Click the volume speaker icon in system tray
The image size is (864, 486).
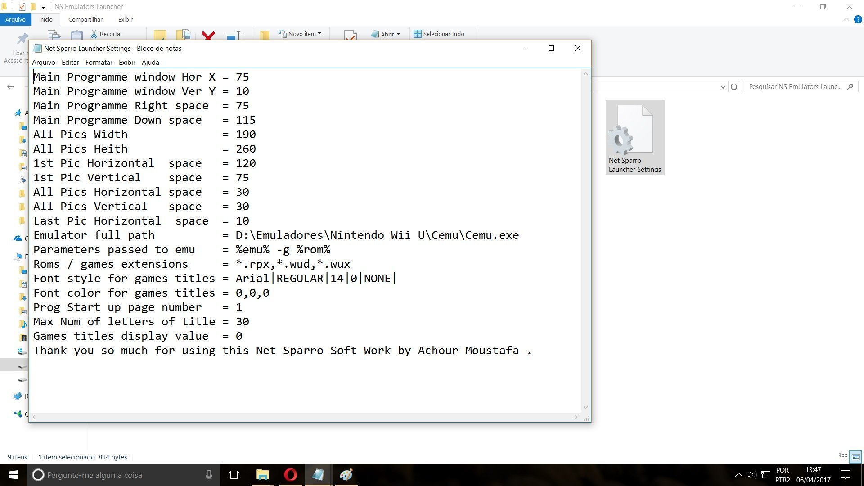(x=751, y=475)
